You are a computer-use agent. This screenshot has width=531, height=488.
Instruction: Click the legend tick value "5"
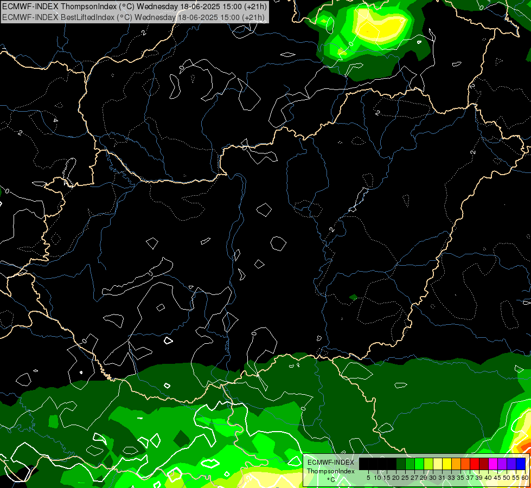(368, 478)
